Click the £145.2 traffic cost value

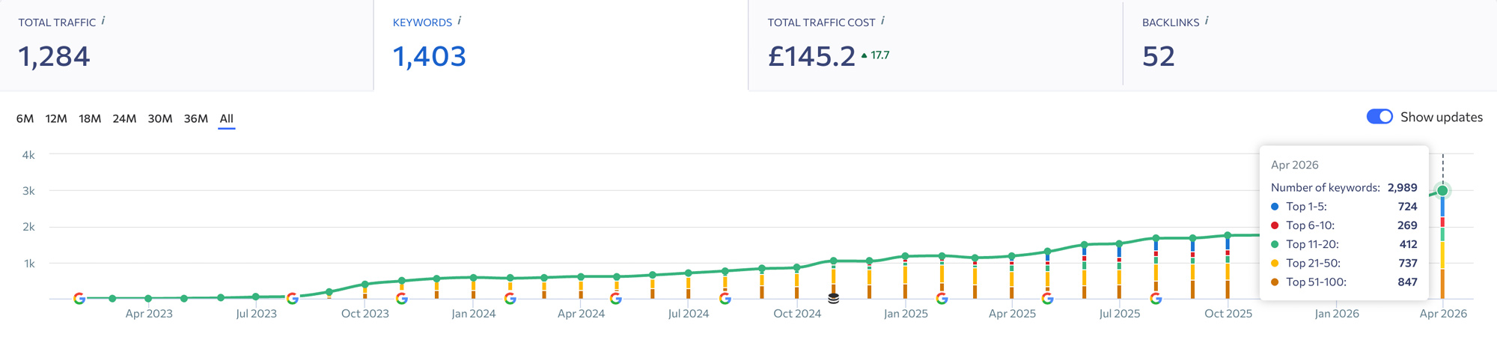pyautogui.click(x=811, y=56)
